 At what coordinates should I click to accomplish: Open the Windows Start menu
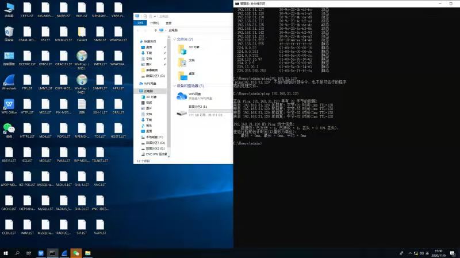6,253
